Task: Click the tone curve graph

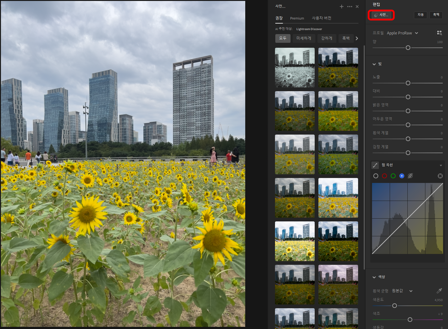Action: [407, 219]
